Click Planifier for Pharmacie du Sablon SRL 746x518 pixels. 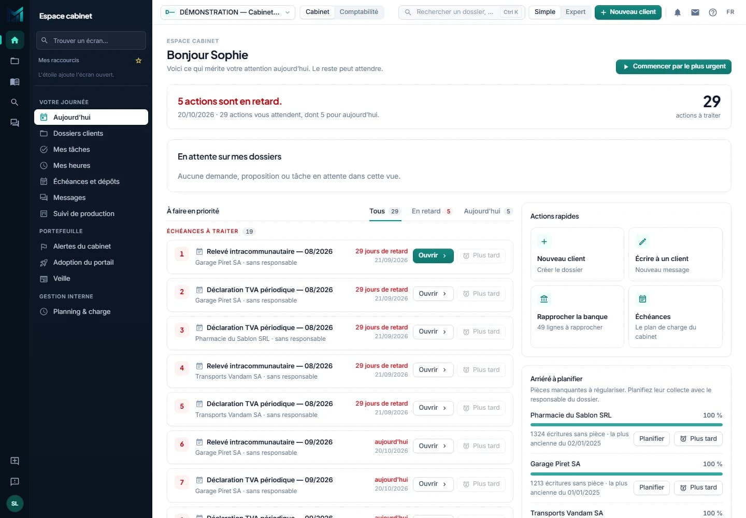pos(652,439)
